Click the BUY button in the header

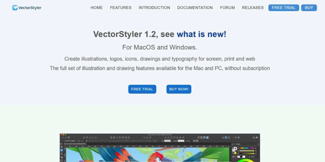click(309, 8)
